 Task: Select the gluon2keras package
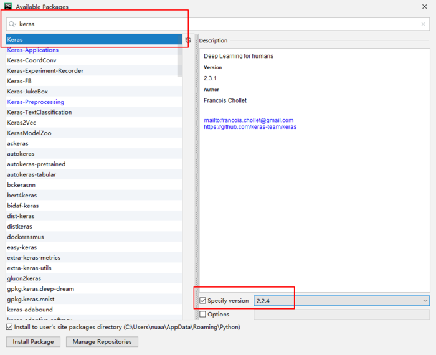coord(94,278)
